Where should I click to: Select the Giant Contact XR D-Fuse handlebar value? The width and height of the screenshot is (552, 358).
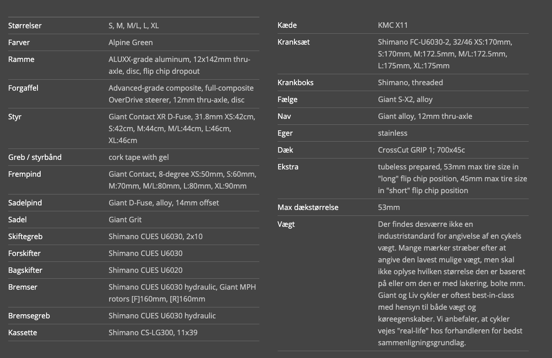coord(182,128)
